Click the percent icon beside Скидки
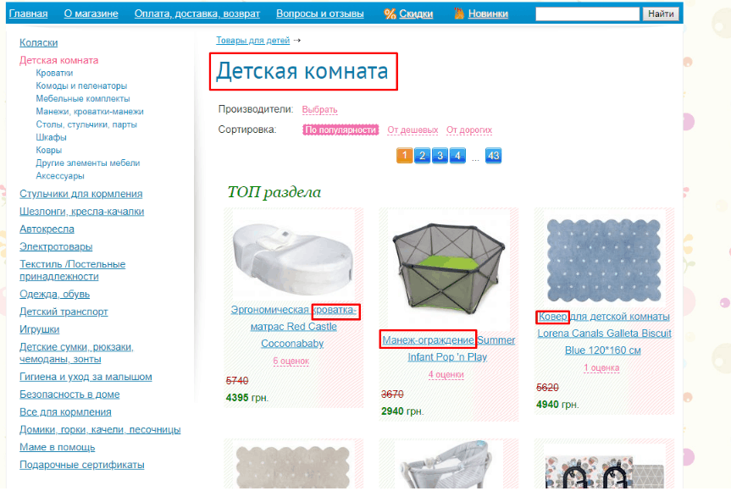The image size is (731, 491). click(x=390, y=14)
